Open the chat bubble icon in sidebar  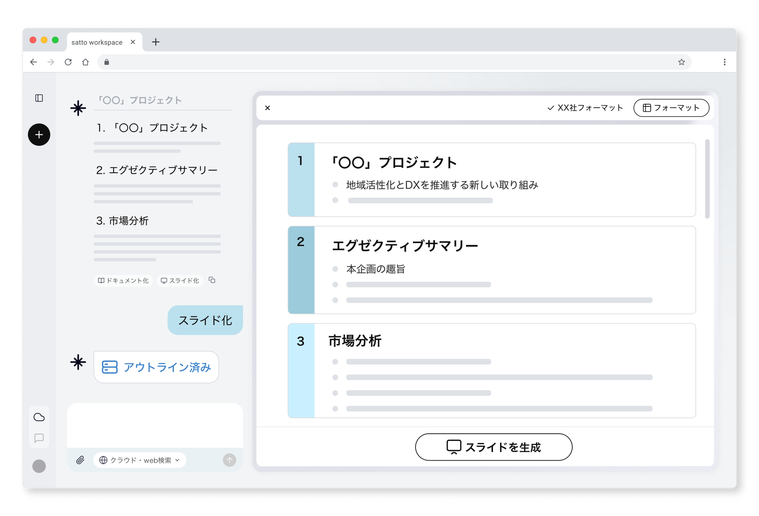[39, 439]
